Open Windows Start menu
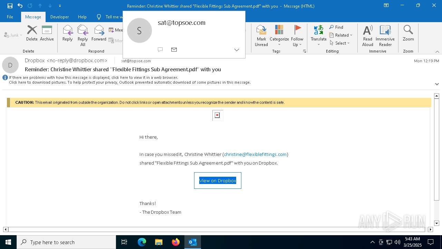Viewport: 442px width, 249px height. [x=8, y=242]
